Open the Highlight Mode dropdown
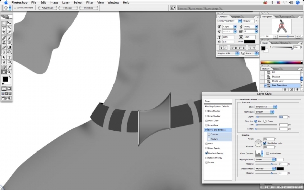The height and width of the screenshot is (190, 304). pos(265,159)
